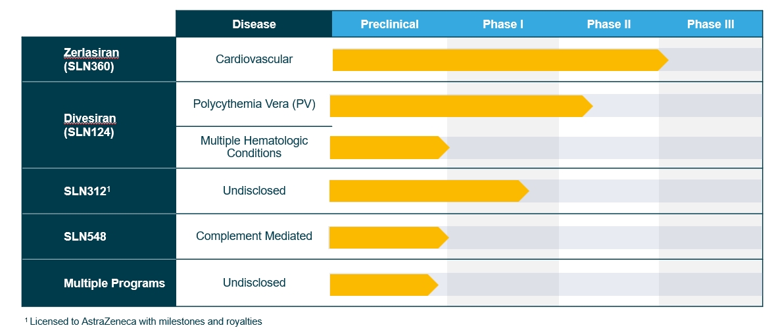Select the Multiple Programs row label
This screenshot has height=332, width=772.
tap(114, 283)
